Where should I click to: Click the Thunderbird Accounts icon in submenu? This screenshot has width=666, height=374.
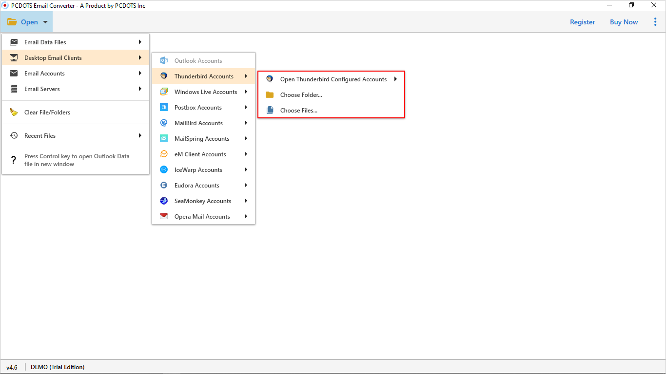tap(164, 76)
